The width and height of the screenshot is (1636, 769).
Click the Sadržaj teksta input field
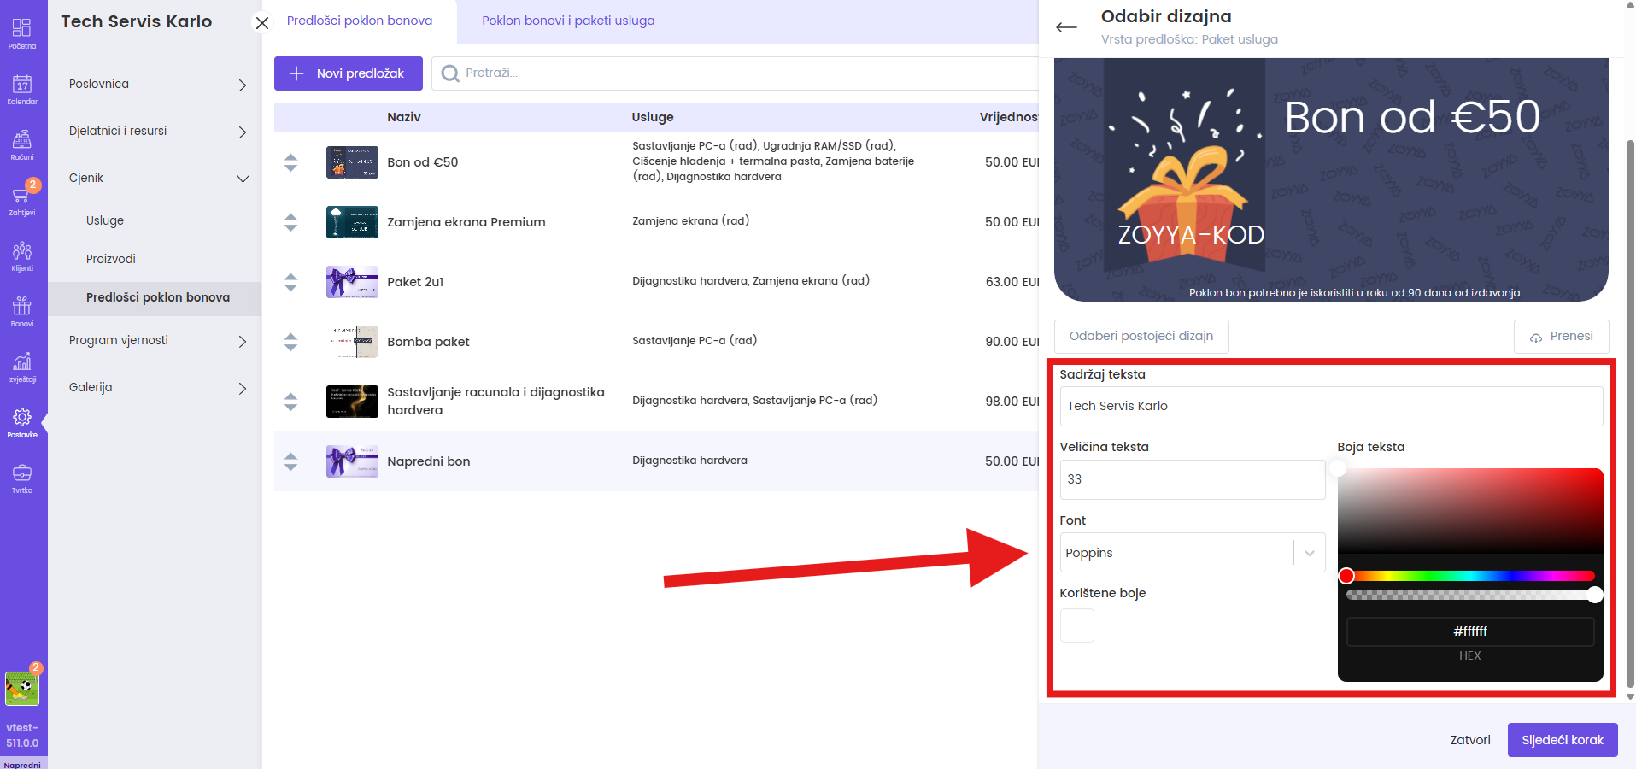1330,406
